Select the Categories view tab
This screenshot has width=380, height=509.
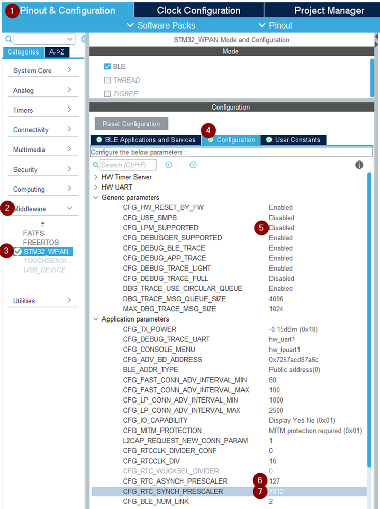click(x=23, y=52)
